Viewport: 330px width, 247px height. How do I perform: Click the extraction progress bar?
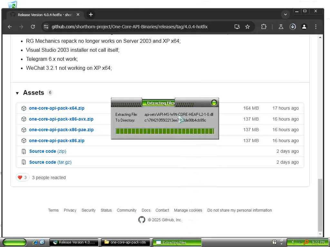(165, 131)
